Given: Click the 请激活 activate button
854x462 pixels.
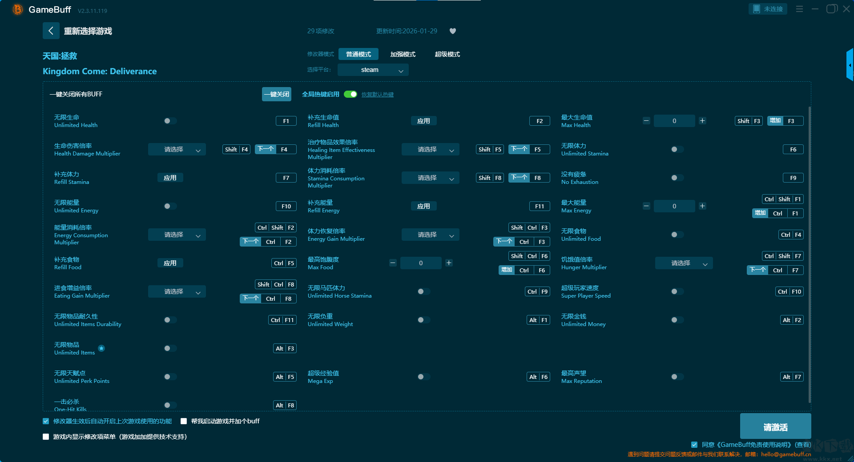Looking at the screenshot, I should pyautogui.click(x=775, y=427).
